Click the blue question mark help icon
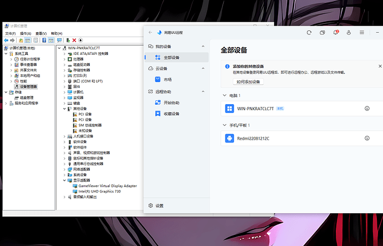Image resolution: width=383 pixels, height=246 pixels. (x=44, y=40)
